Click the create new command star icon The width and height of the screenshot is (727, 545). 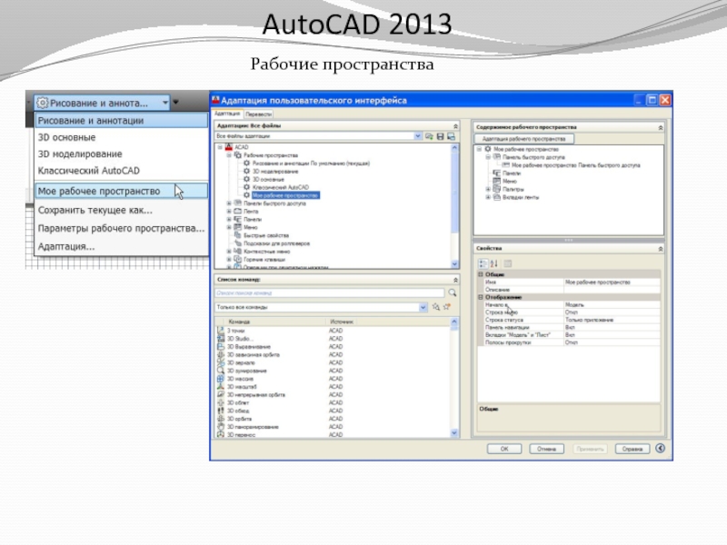(x=446, y=308)
